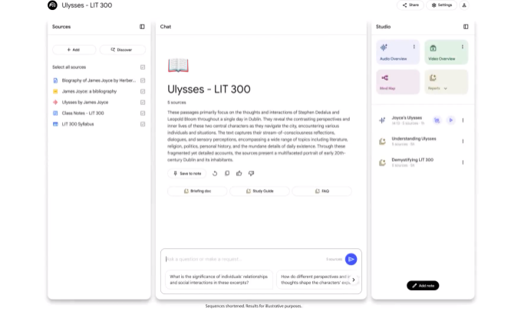
Task: Toggle Ulysses by James Joyce checkbox
Action: (x=143, y=103)
